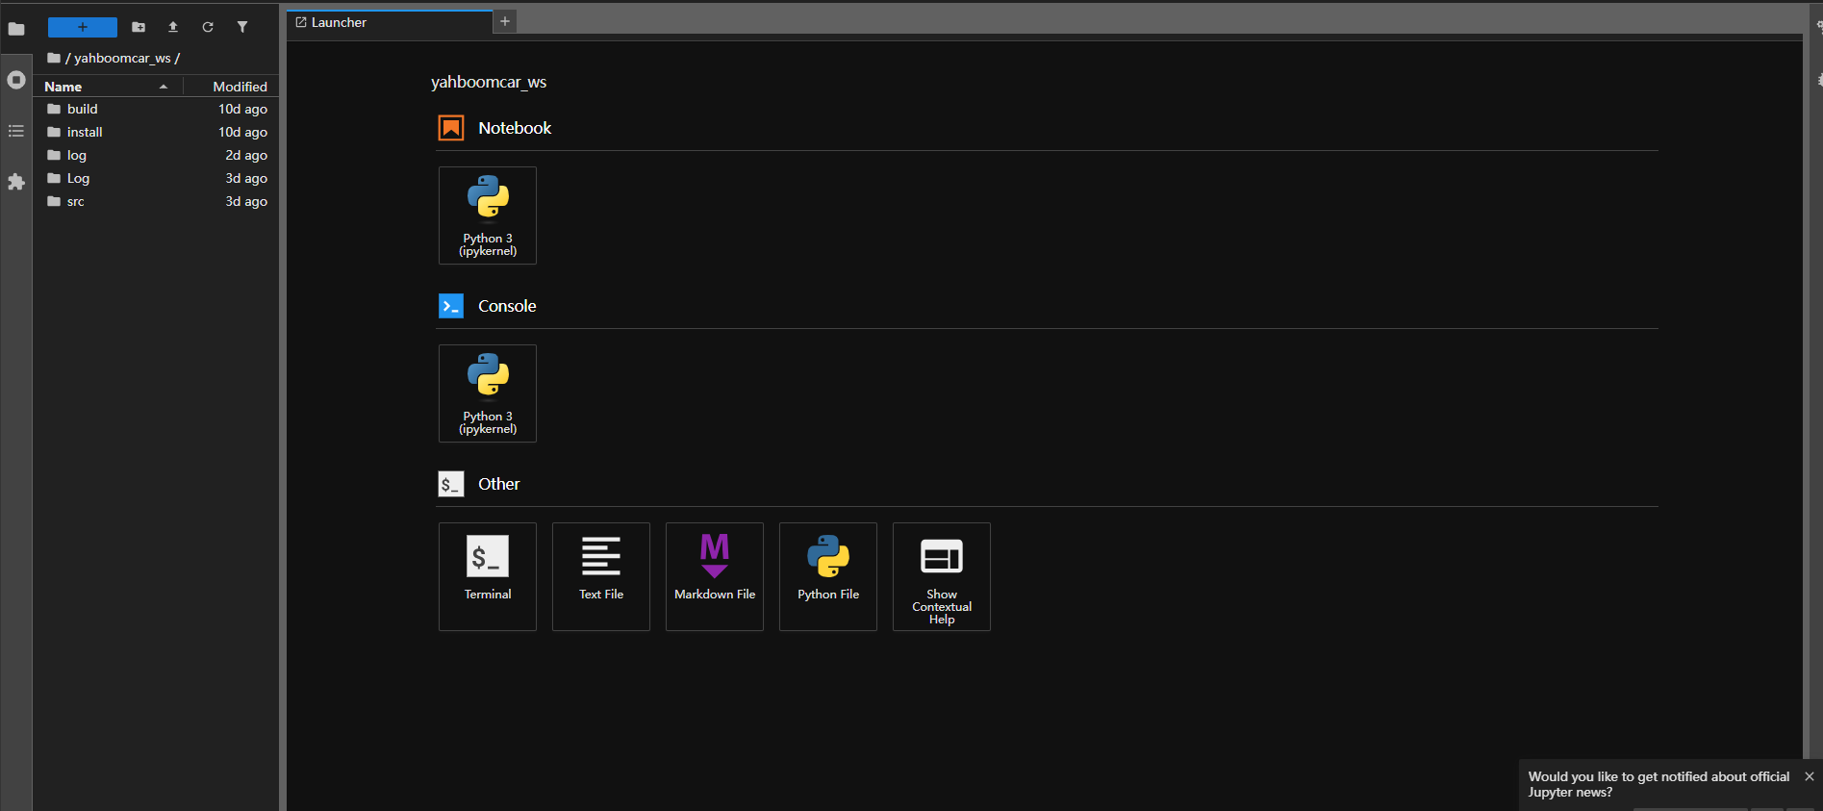Refresh the file browser list
This screenshot has height=811, width=1823.
[x=208, y=27]
